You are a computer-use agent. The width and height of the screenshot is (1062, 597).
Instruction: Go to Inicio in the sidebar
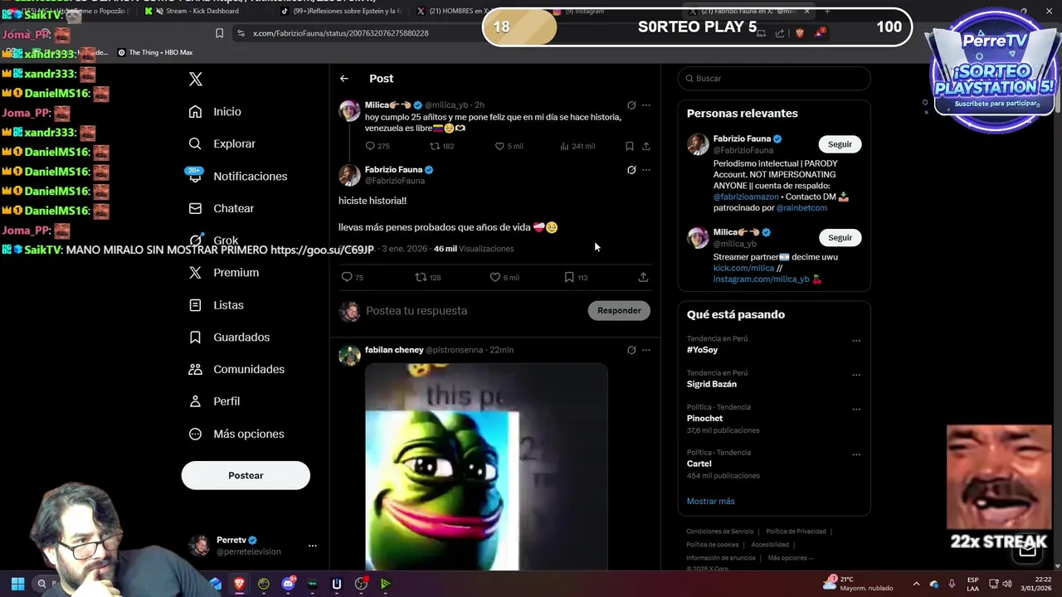pyautogui.click(x=215, y=111)
